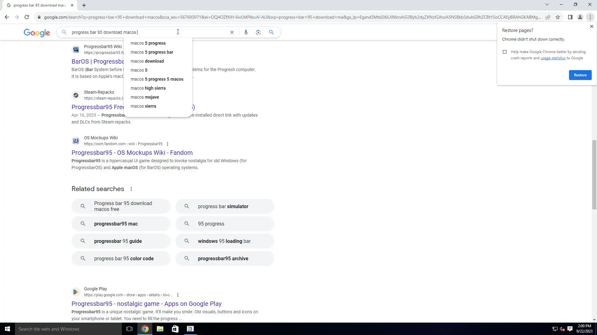Share this page via the address bar icon

[548, 17]
